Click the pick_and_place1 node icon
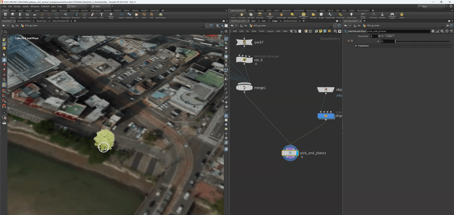Image resolution: width=454 pixels, height=215 pixels. tap(290, 153)
